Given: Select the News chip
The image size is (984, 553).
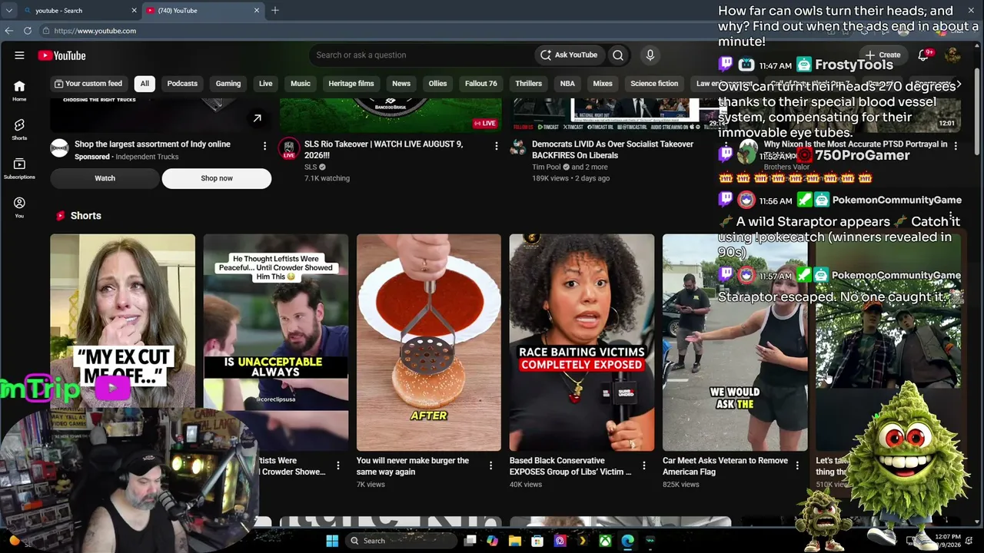Looking at the screenshot, I should pyautogui.click(x=401, y=84).
